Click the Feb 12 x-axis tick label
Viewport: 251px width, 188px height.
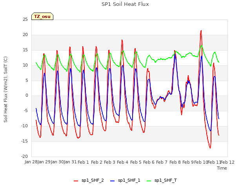tap(227, 162)
